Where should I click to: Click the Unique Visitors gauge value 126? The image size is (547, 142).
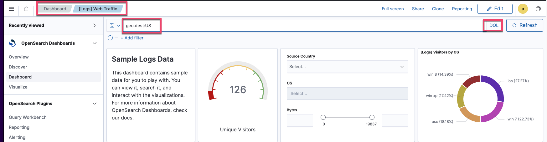pos(238,90)
